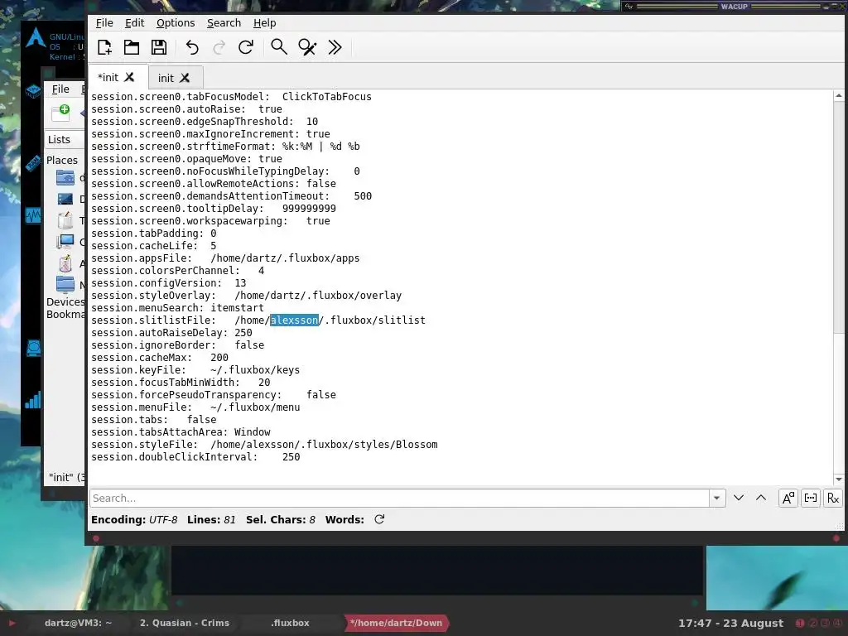Click Places heading in file manager sidebar
Viewport: 848px width, 636px height.
tap(61, 160)
